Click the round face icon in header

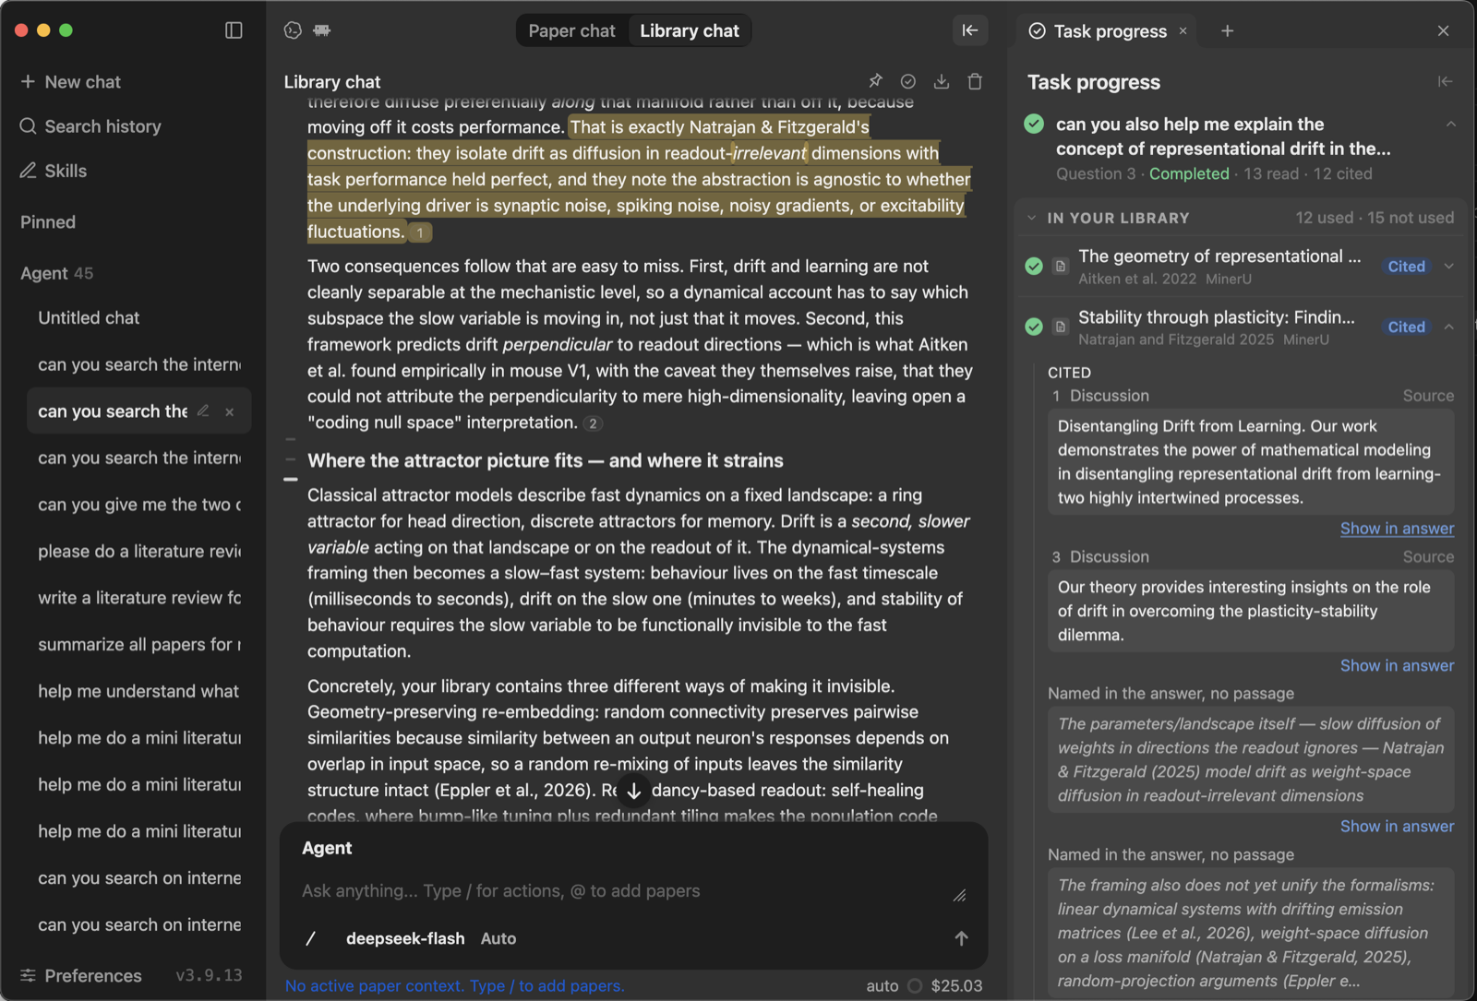tap(293, 30)
